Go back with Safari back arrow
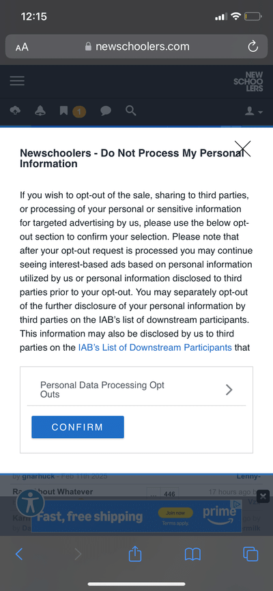The image size is (273, 591). point(19,554)
